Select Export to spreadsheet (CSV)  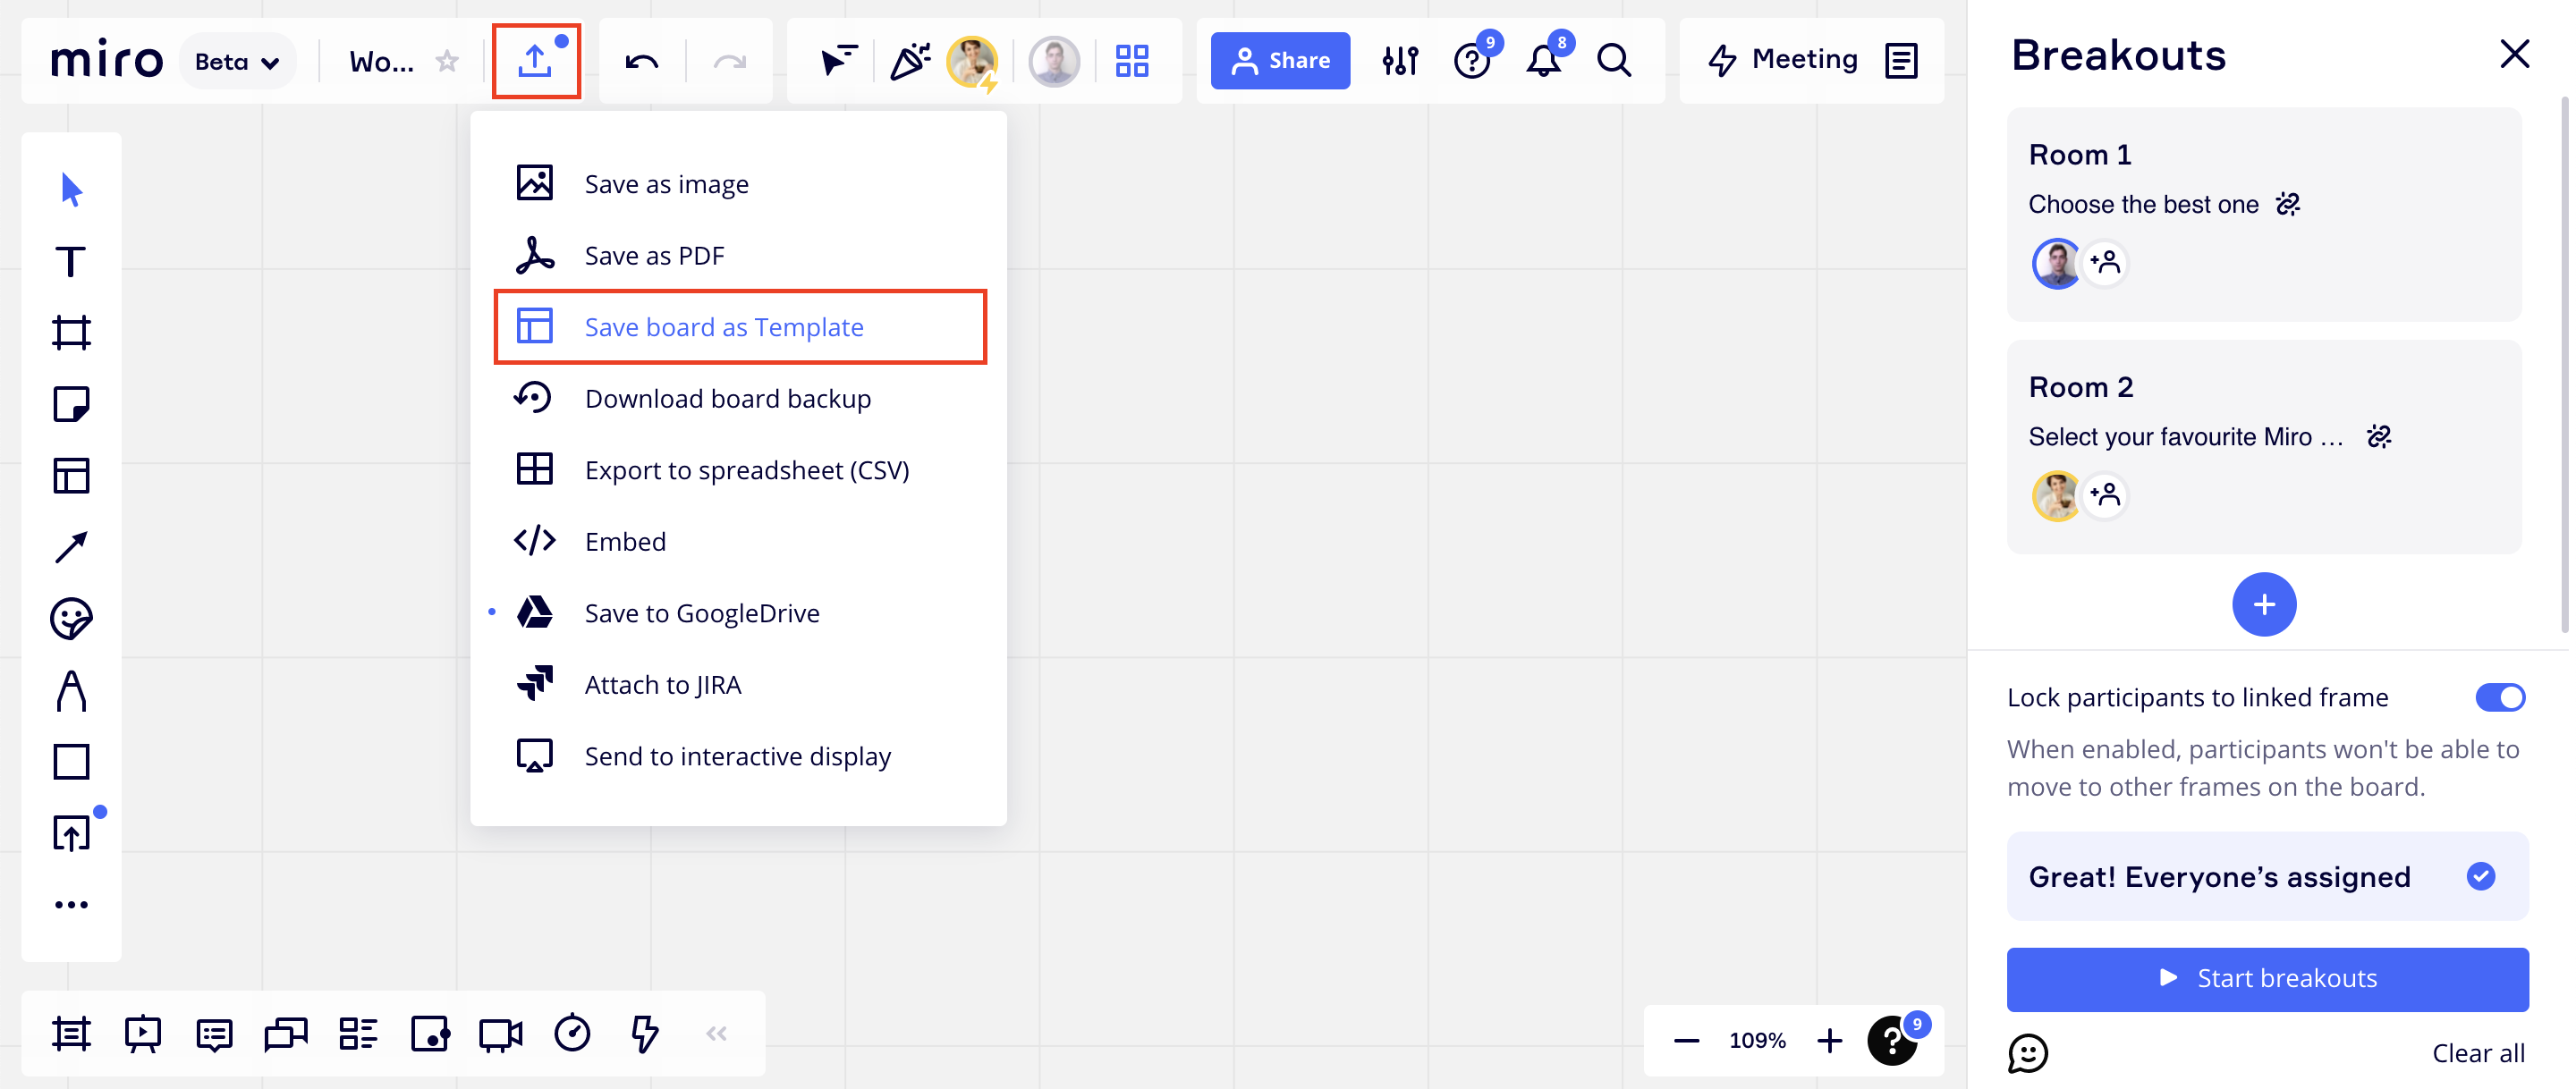[x=746, y=470]
